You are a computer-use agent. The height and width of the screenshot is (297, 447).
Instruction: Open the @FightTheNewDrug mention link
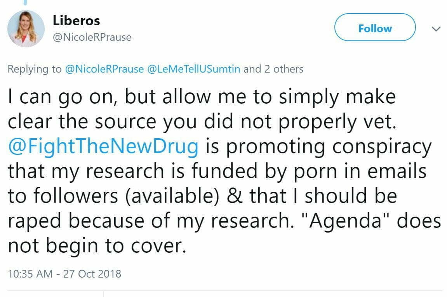click(103, 146)
